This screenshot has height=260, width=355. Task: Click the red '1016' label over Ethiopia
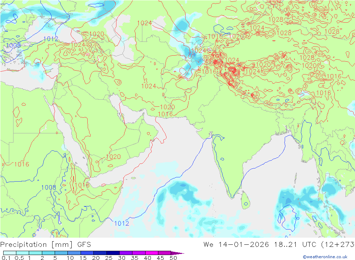82,185
